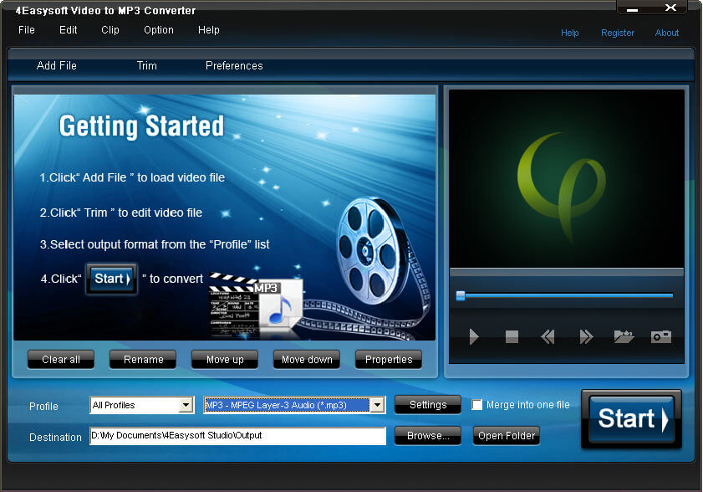The height and width of the screenshot is (492, 703).
Task: Click the Register link
Action: pyautogui.click(x=618, y=33)
